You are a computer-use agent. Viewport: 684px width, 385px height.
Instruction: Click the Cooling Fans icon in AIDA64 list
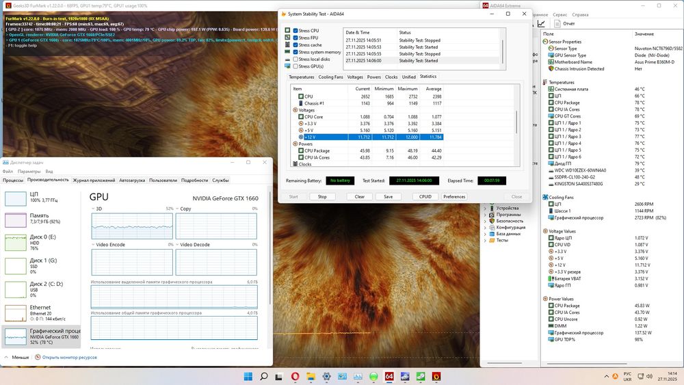click(545, 198)
